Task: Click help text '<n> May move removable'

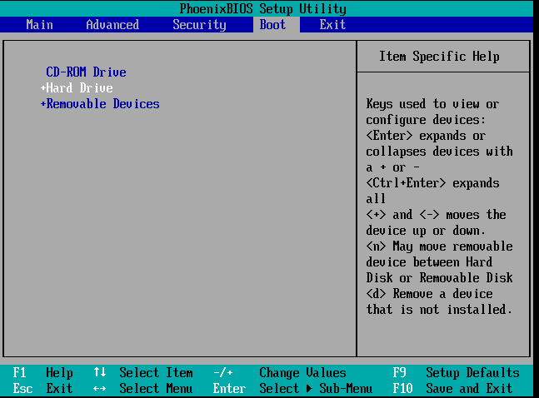Action: [x=439, y=246]
